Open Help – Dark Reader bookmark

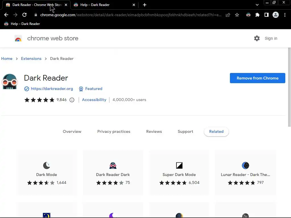point(22,24)
